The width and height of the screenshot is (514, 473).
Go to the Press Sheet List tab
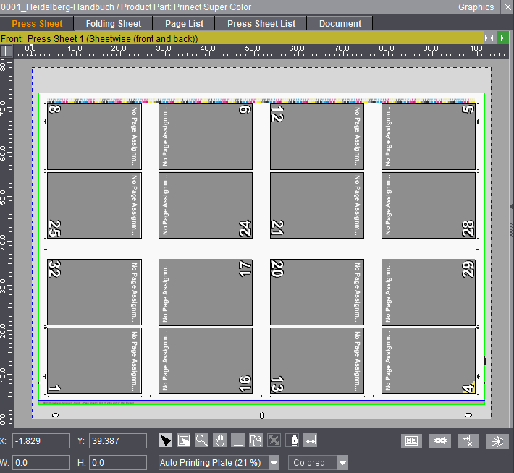coord(261,23)
